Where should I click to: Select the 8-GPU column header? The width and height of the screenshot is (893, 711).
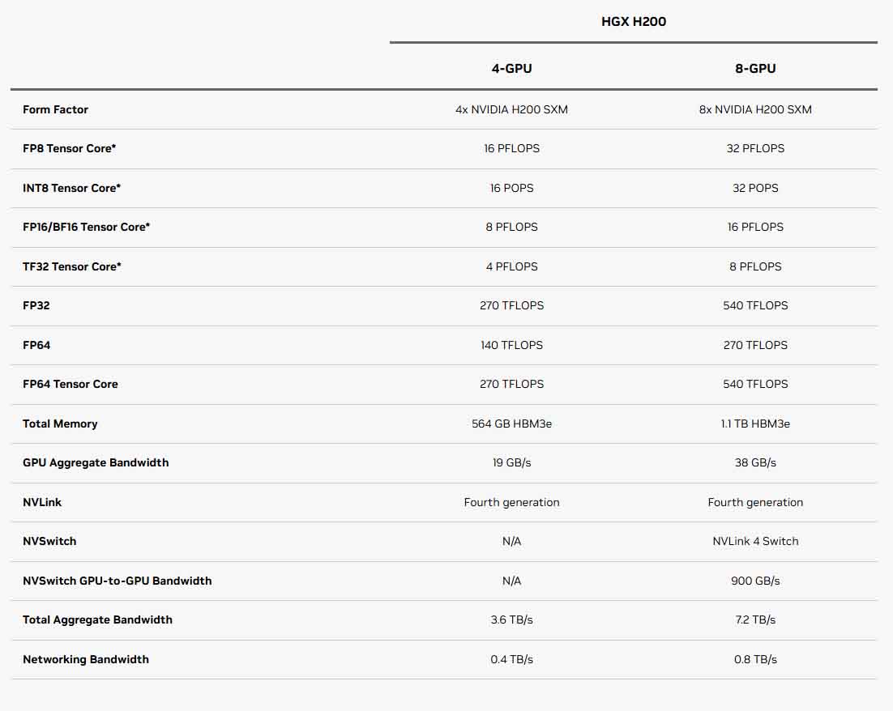point(755,68)
